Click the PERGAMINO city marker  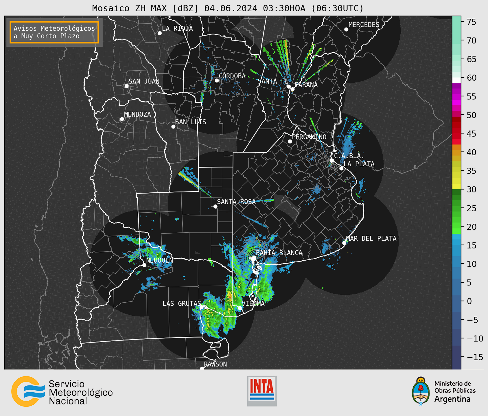(290, 141)
